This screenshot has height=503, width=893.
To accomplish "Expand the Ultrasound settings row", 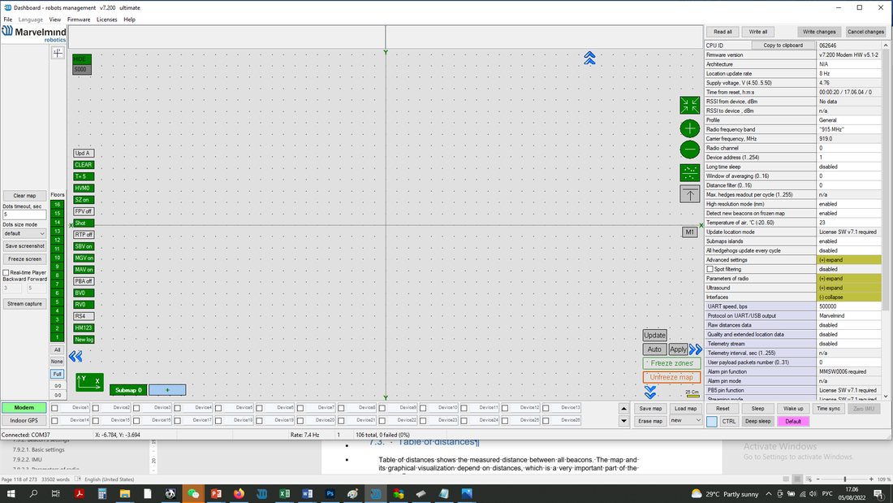I will (848, 288).
